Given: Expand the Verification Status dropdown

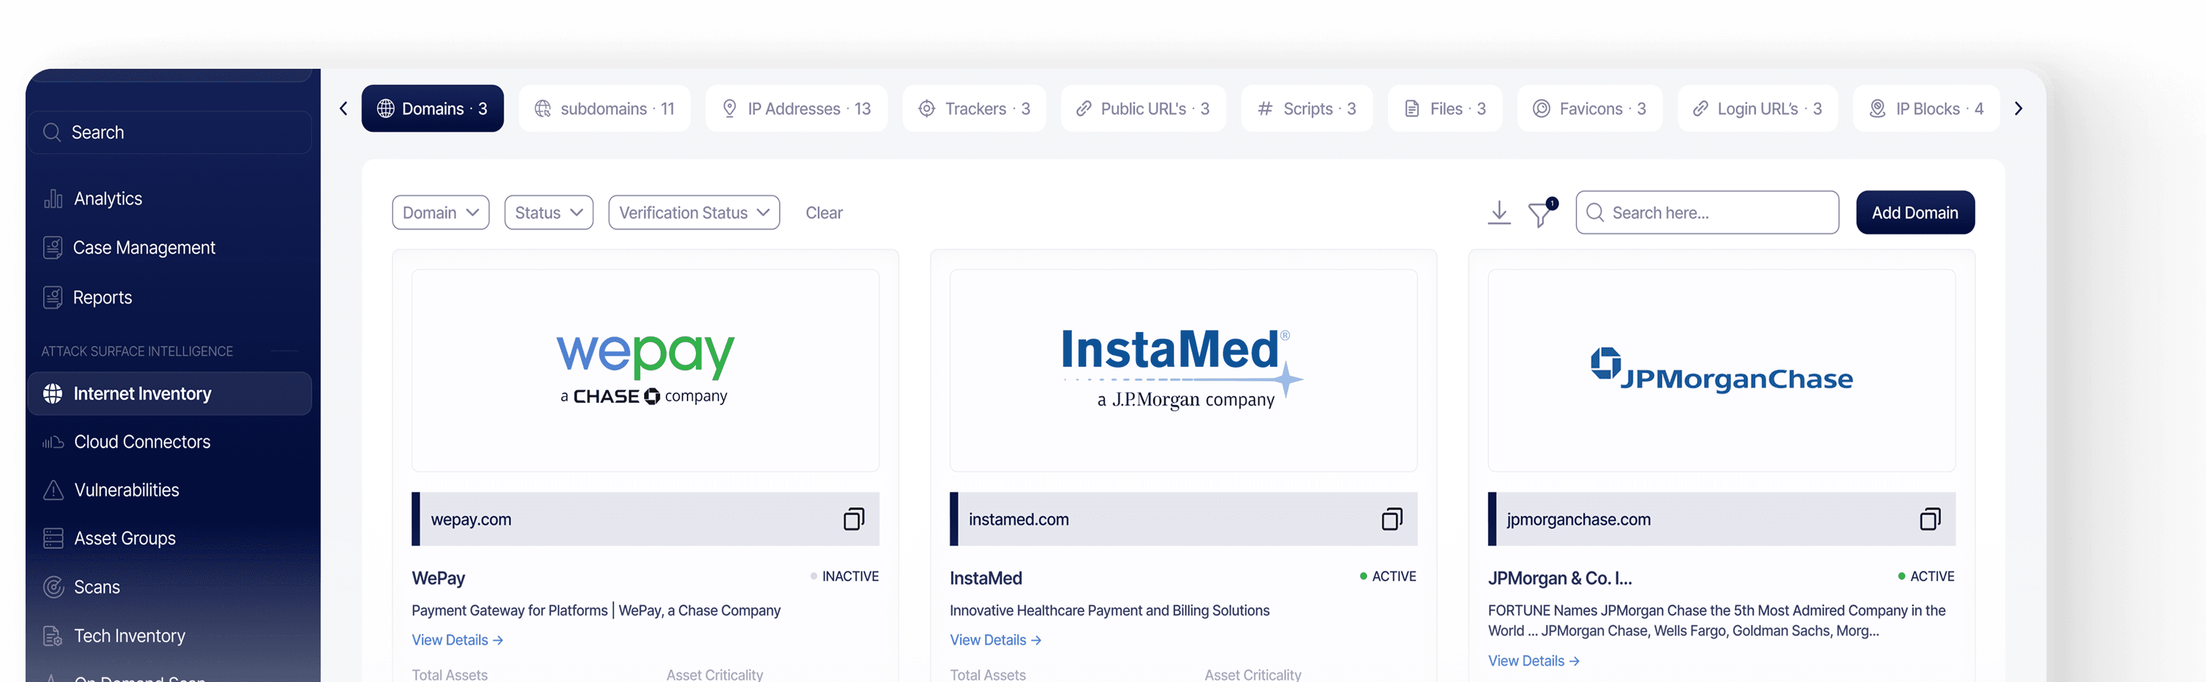Looking at the screenshot, I should point(693,212).
